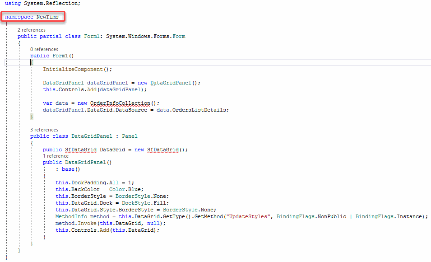Open the "0 references" CodeLens above the constructor
This screenshot has height=262, width=431.
pyautogui.click(x=44, y=49)
